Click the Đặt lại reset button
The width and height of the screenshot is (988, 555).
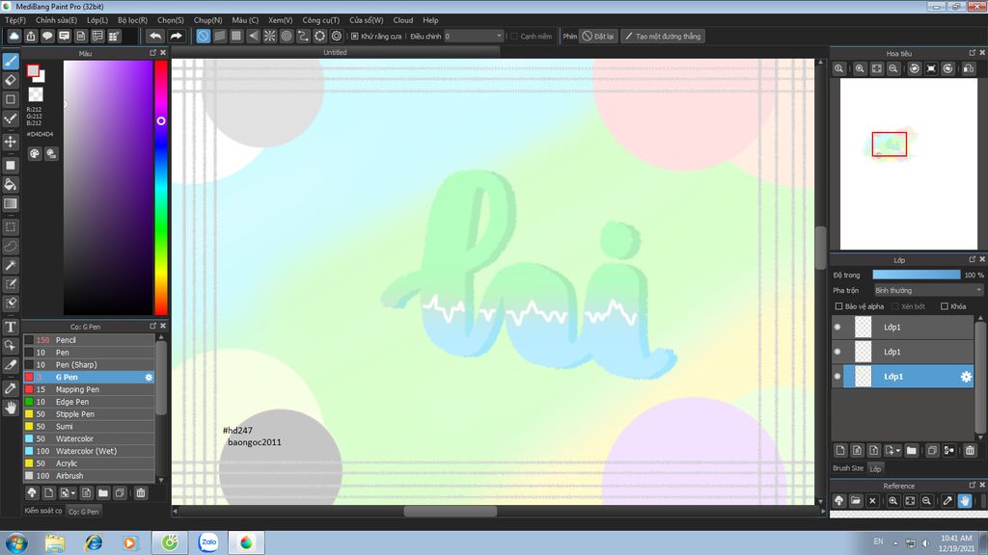pos(597,36)
